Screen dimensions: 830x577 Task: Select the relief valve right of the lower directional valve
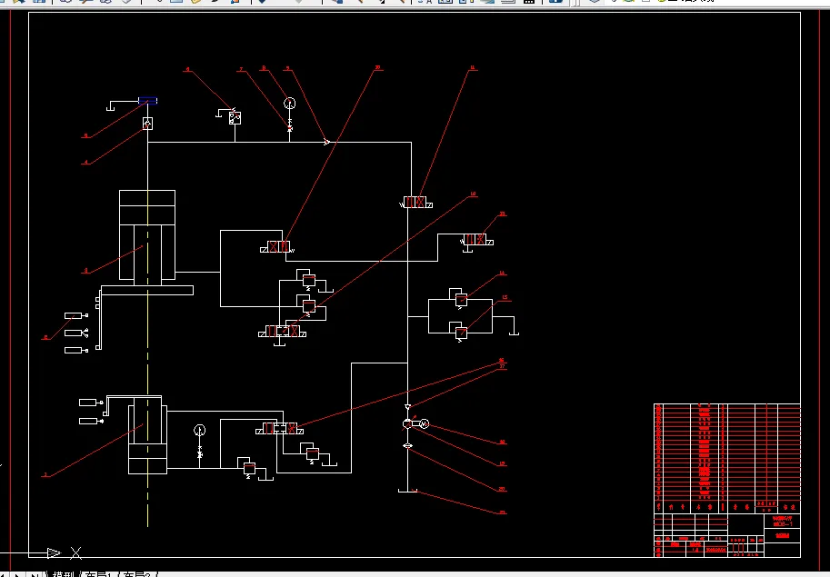tap(313, 453)
